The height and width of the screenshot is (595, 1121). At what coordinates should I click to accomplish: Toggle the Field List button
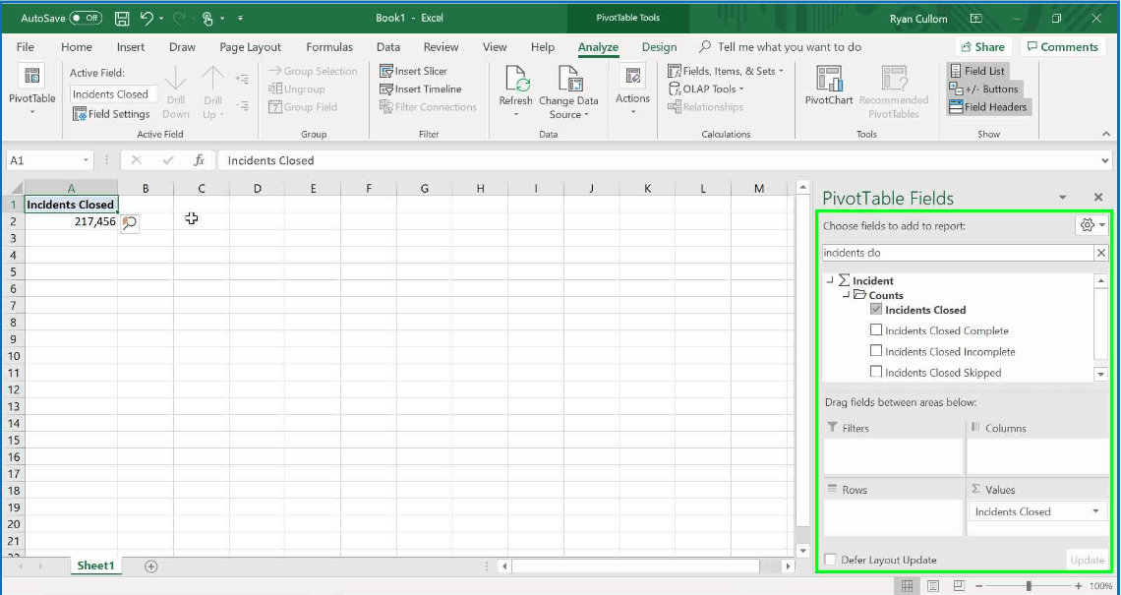click(x=977, y=71)
